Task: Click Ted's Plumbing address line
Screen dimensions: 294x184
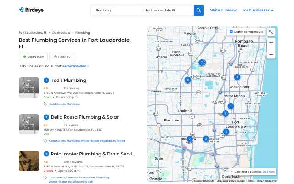Action: click(79, 93)
